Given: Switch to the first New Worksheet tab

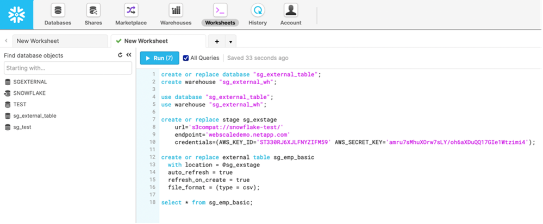Looking at the screenshot, I should click(60, 41).
